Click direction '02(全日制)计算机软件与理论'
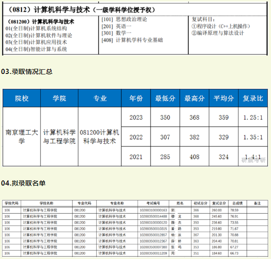 pos(39,35)
